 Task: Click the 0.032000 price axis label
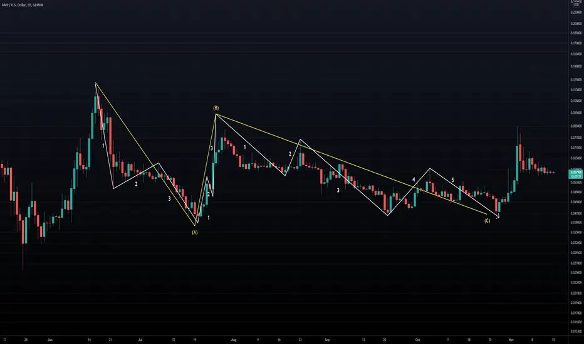click(576, 243)
